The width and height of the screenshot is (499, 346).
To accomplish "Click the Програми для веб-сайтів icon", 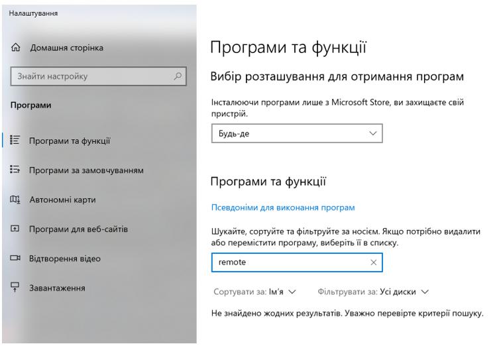I will click(14, 229).
